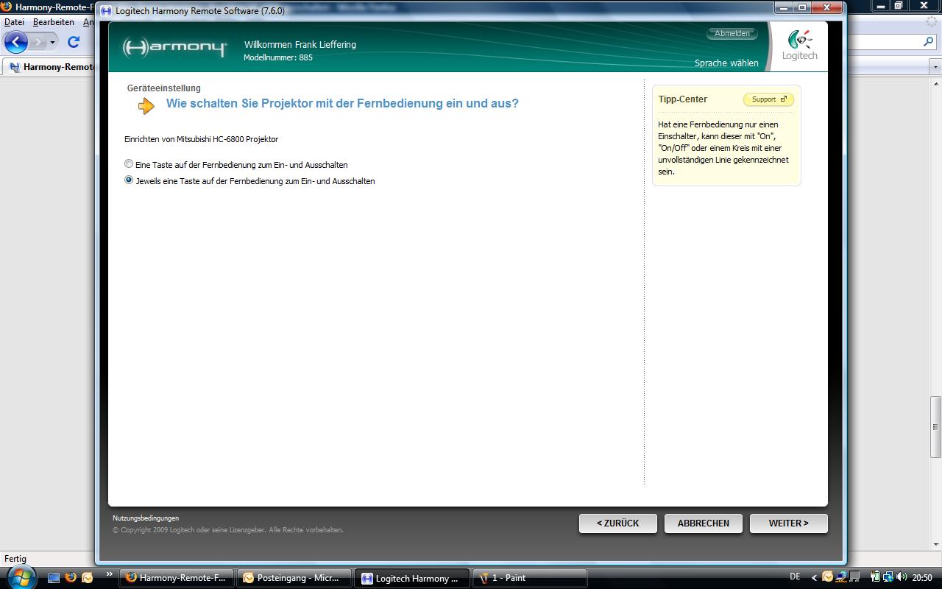Expand hidden Quick Launch items chevron
942x589 pixels.
(110, 574)
